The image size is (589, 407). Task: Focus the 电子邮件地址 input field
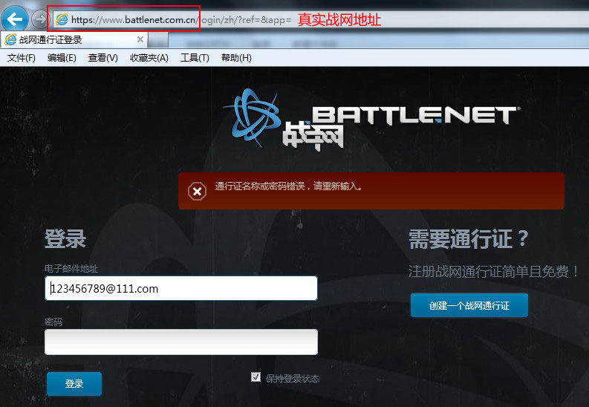(x=181, y=288)
